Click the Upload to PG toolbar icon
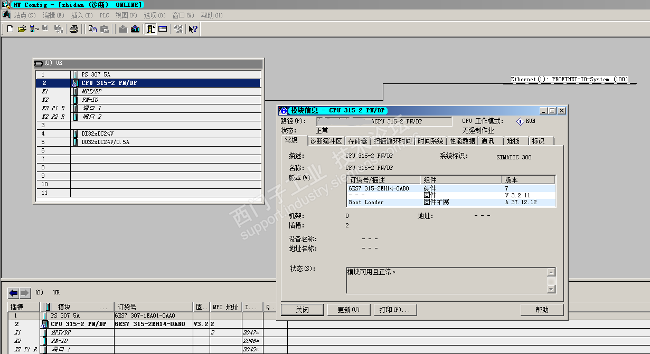Viewport: 650px width, 354px height. point(135,29)
